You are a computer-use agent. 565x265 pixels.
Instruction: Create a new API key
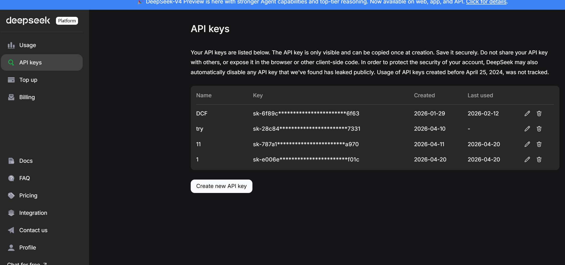221,186
